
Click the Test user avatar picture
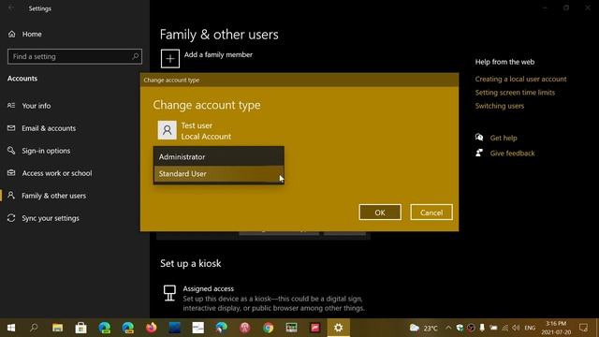point(167,130)
